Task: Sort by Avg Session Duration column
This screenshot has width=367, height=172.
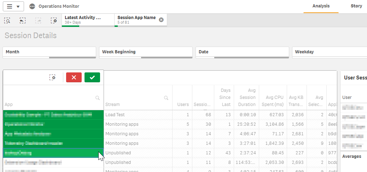Action: point(247,97)
